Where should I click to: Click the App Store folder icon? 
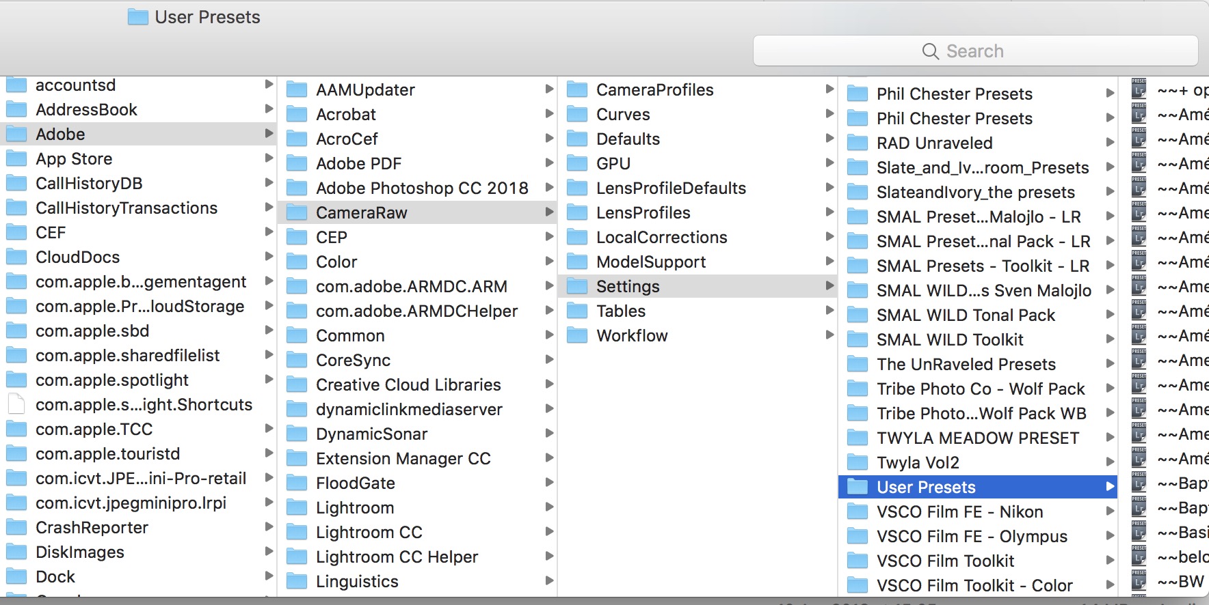(16, 158)
